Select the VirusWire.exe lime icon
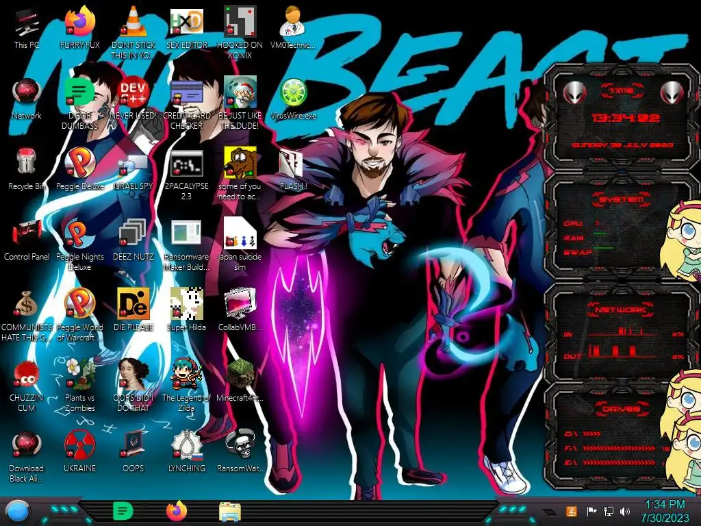This screenshot has width=701, height=526. click(293, 93)
